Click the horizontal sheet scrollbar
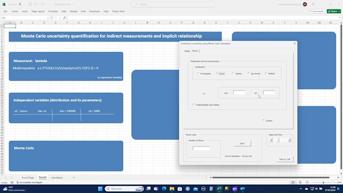 click(270, 177)
